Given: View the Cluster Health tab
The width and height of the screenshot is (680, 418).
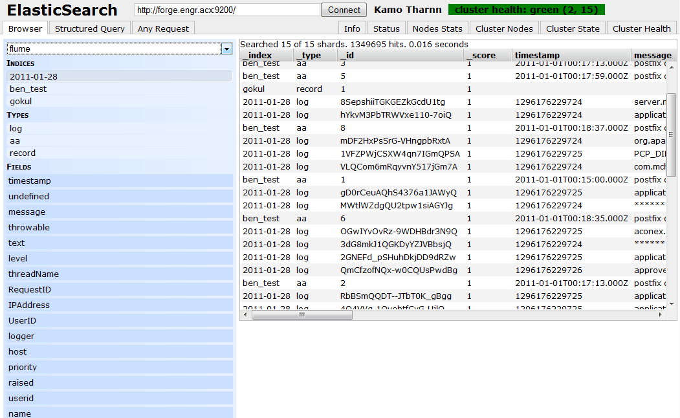Looking at the screenshot, I should click(x=641, y=28).
